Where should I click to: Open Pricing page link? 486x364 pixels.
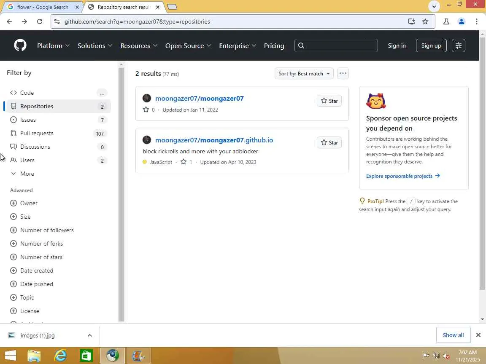coord(274,45)
